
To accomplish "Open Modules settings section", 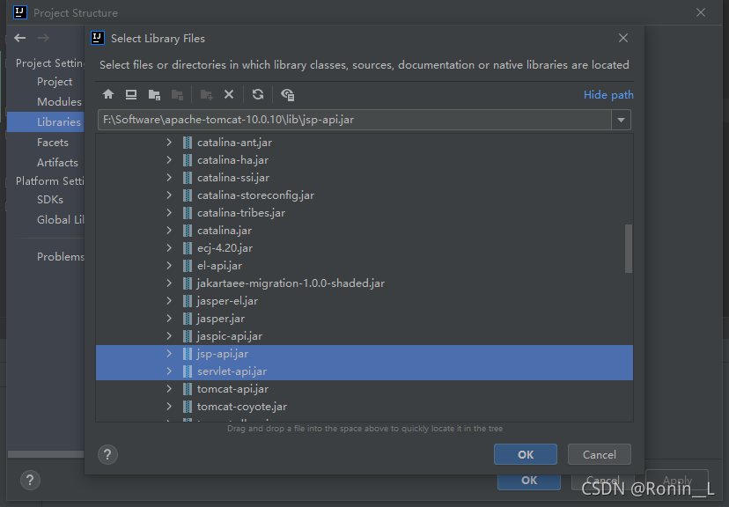I will click(x=59, y=102).
